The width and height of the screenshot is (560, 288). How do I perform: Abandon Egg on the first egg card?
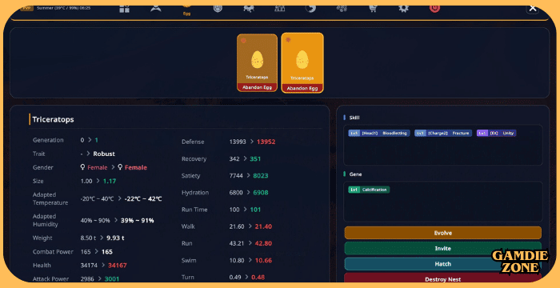(257, 87)
